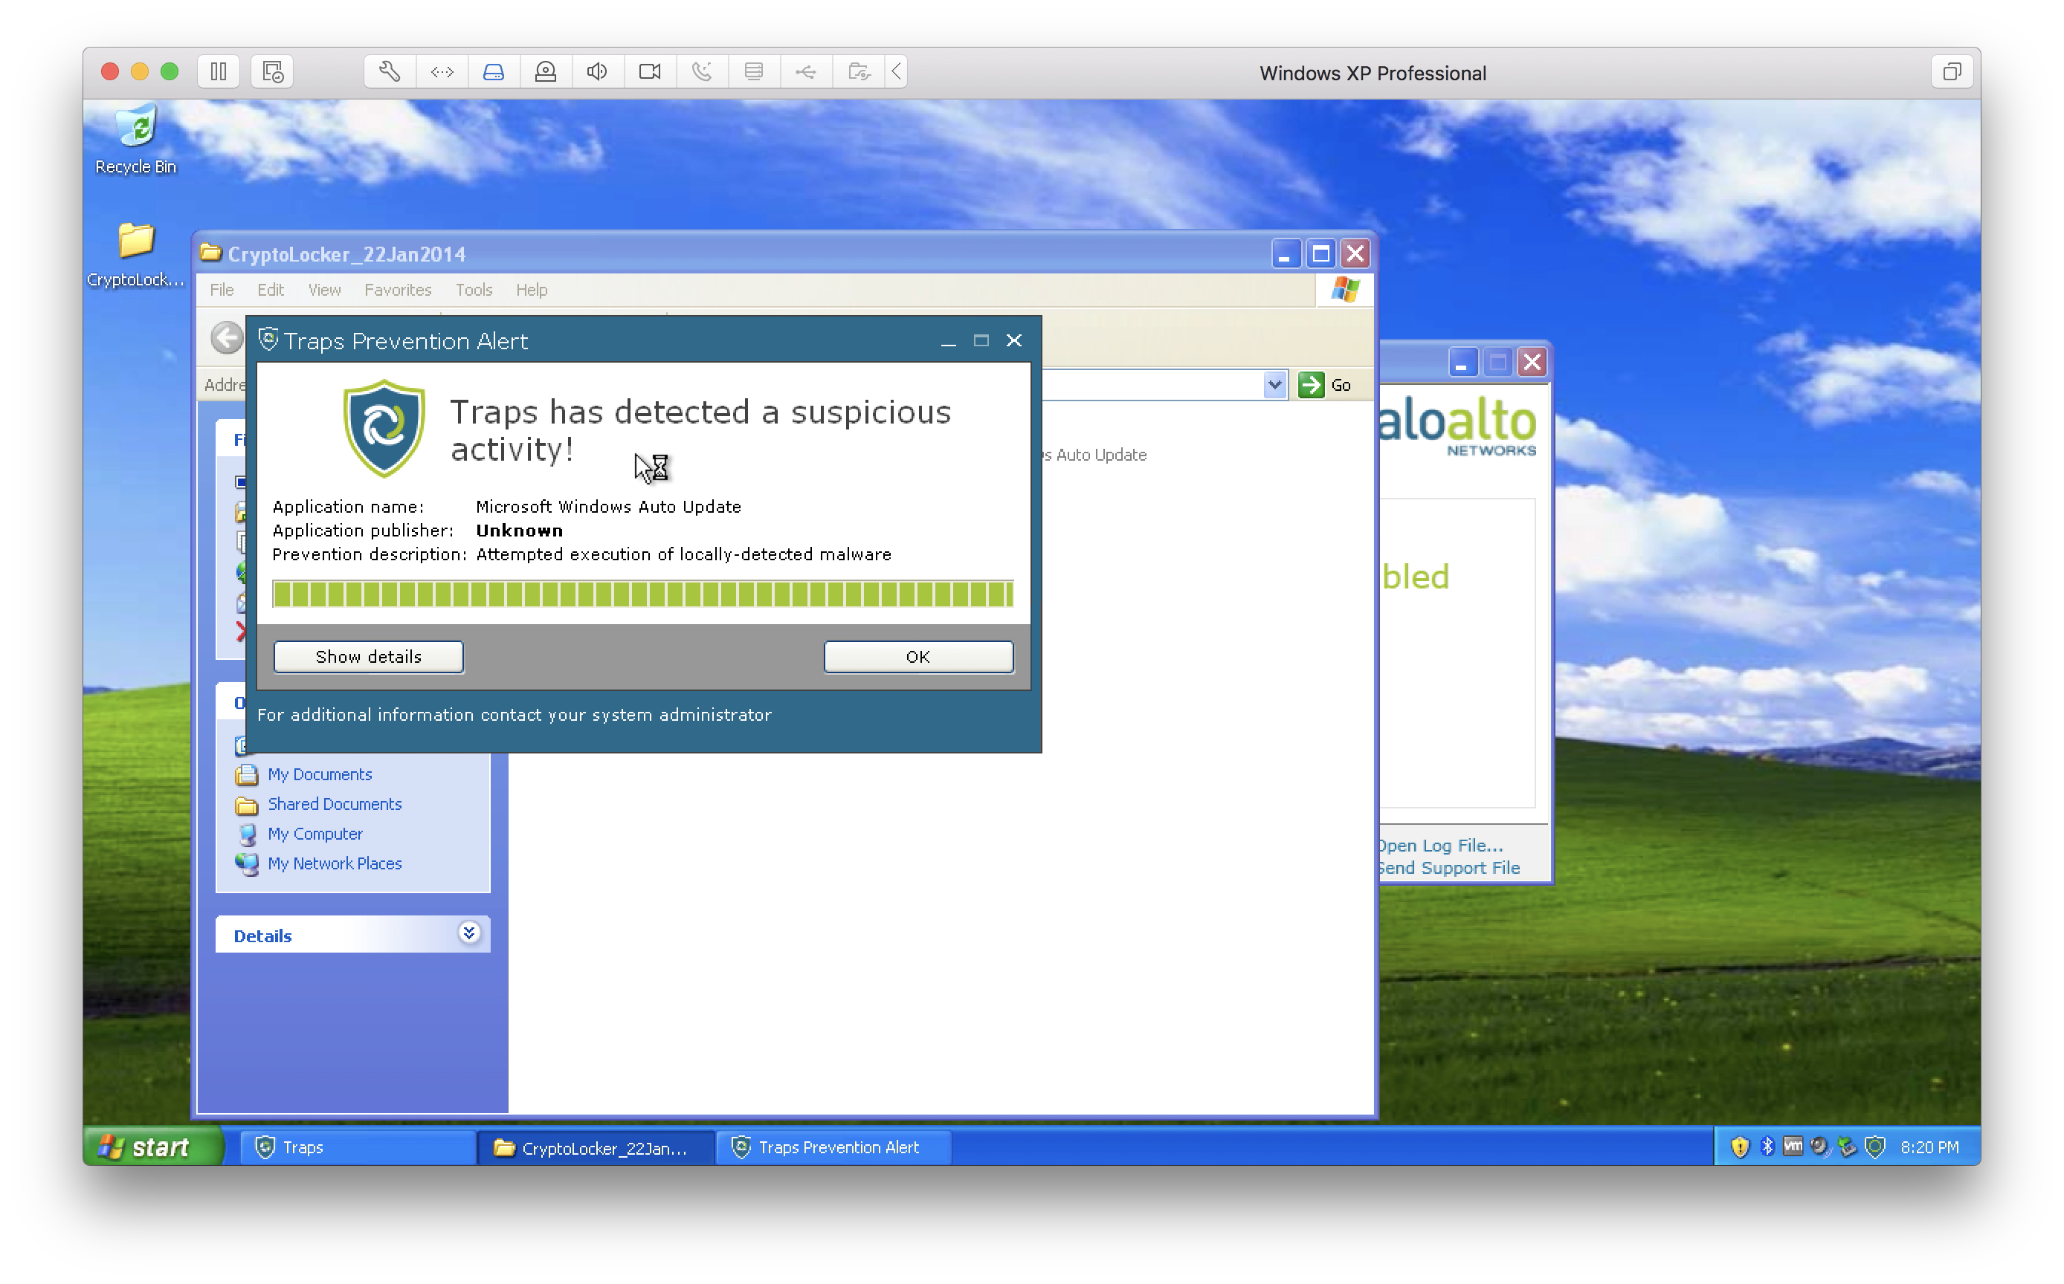Click Send Support File link

click(1450, 869)
